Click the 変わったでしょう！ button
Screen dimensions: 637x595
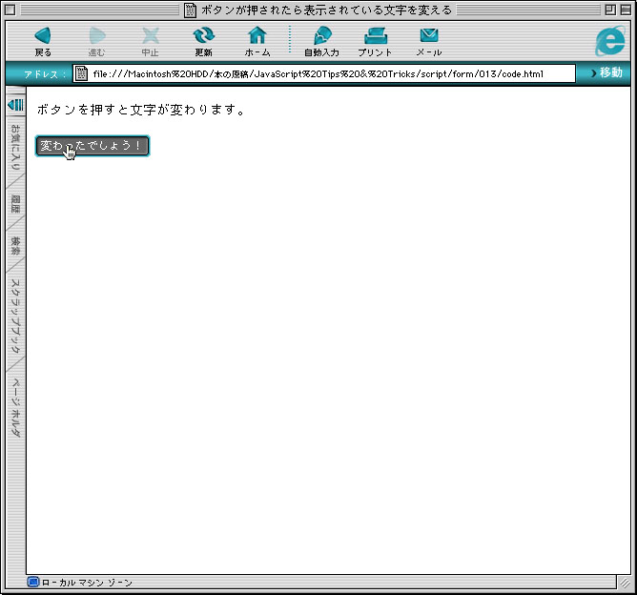point(92,146)
